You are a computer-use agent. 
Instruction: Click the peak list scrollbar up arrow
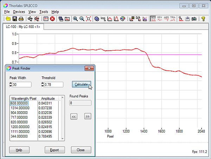point(63,97)
